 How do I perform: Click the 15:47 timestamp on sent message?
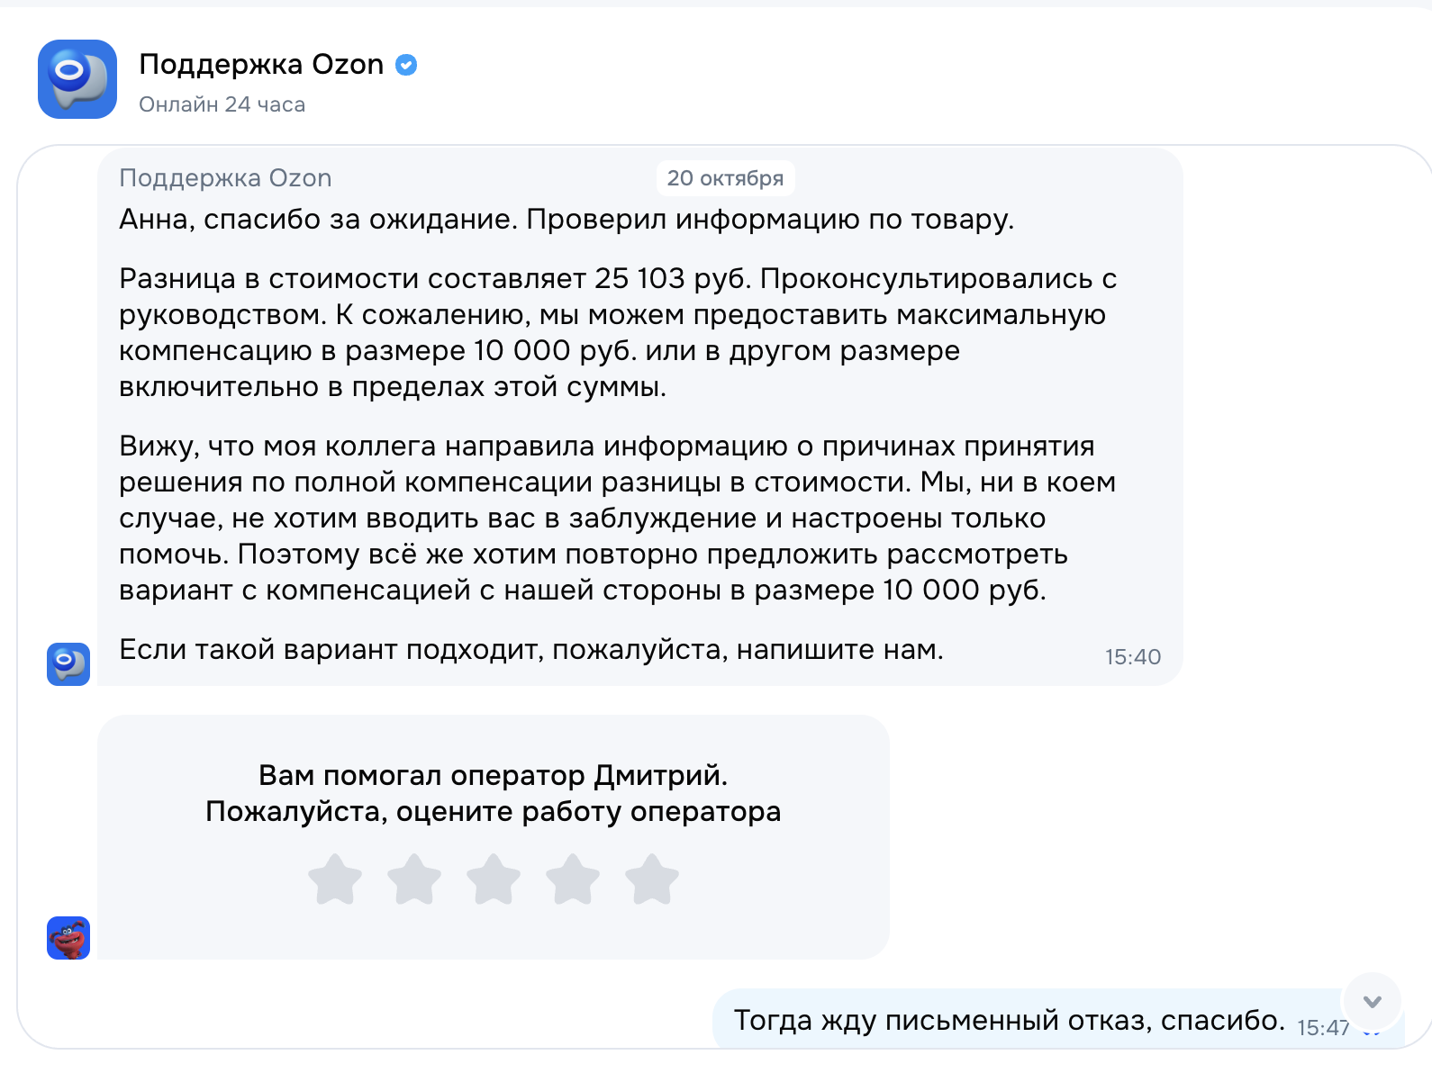[x=1322, y=1028]
